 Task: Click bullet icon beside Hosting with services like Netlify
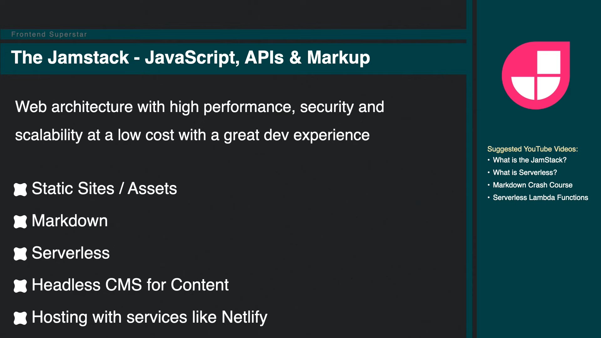(20, 318)
